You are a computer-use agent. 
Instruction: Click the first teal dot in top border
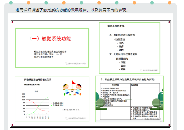[11, 3]
